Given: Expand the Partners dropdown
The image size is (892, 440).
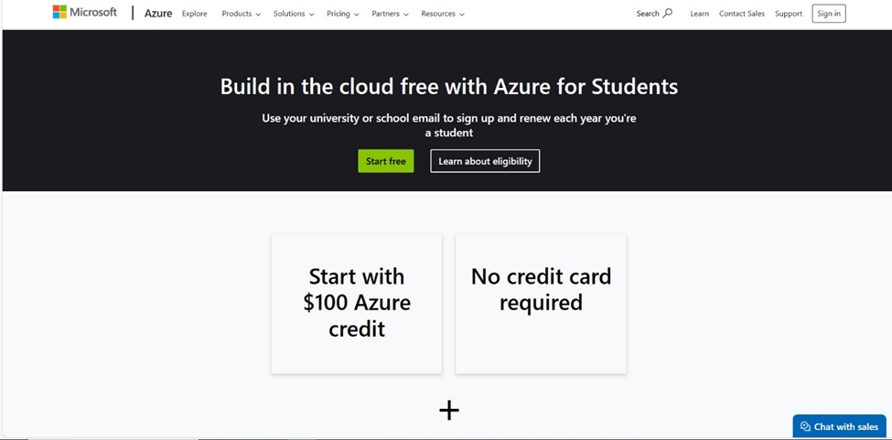Looking at the screenshot, I should coord(391,14).
